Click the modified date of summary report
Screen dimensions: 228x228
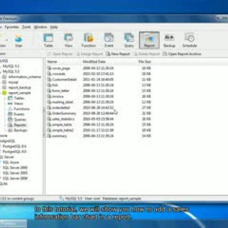98,136
